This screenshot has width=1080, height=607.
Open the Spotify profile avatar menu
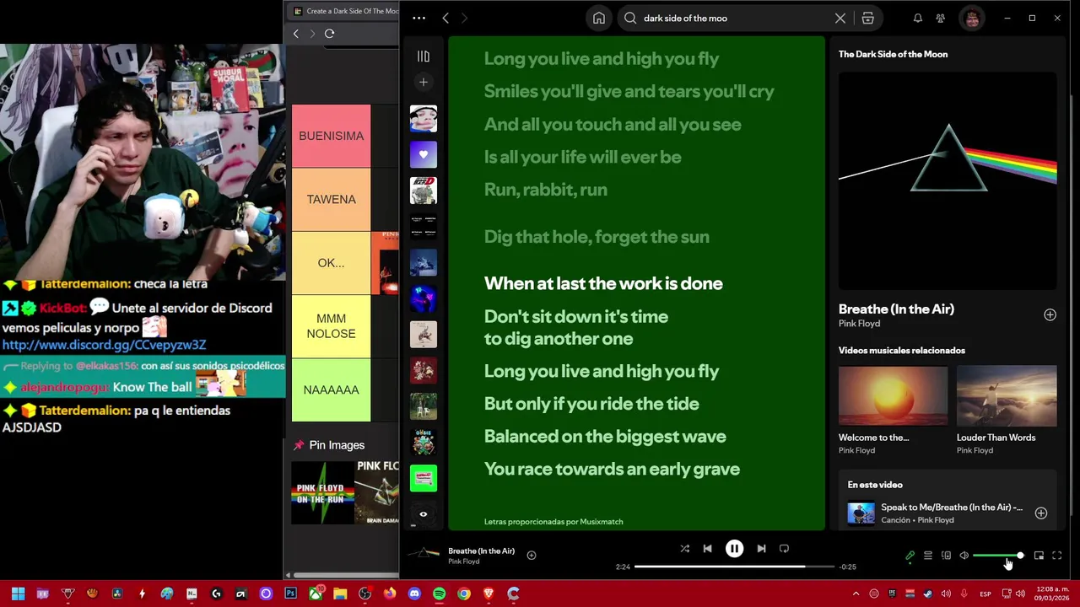click(x=972, y=19)
